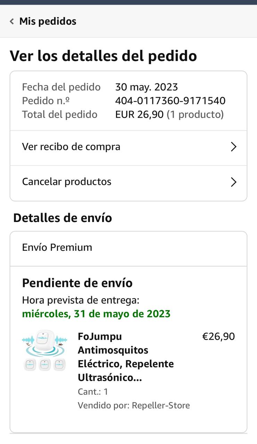
Task: Tap the Ver los detalles del pedido title
Action: (x=103, y=56)
